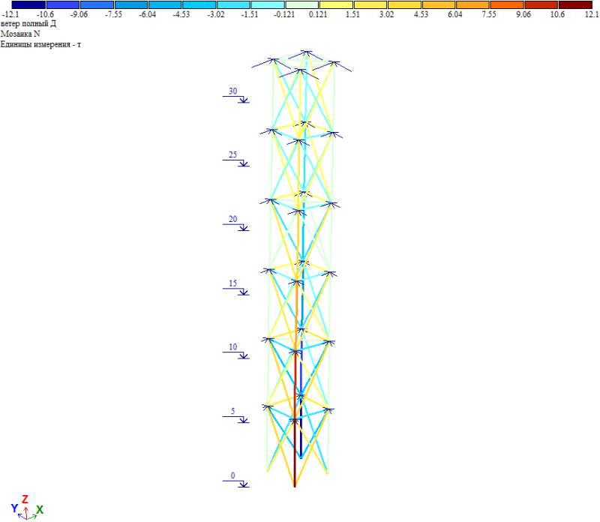600x522 pixels.
Task: Click the darkest navy swatch above -12.1
Action: point(28,5)
